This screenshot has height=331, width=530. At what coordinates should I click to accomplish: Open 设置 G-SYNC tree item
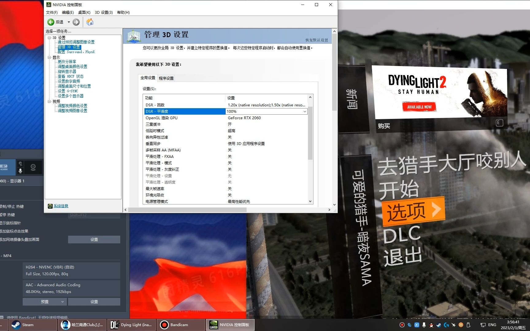(x=68, y=91)
